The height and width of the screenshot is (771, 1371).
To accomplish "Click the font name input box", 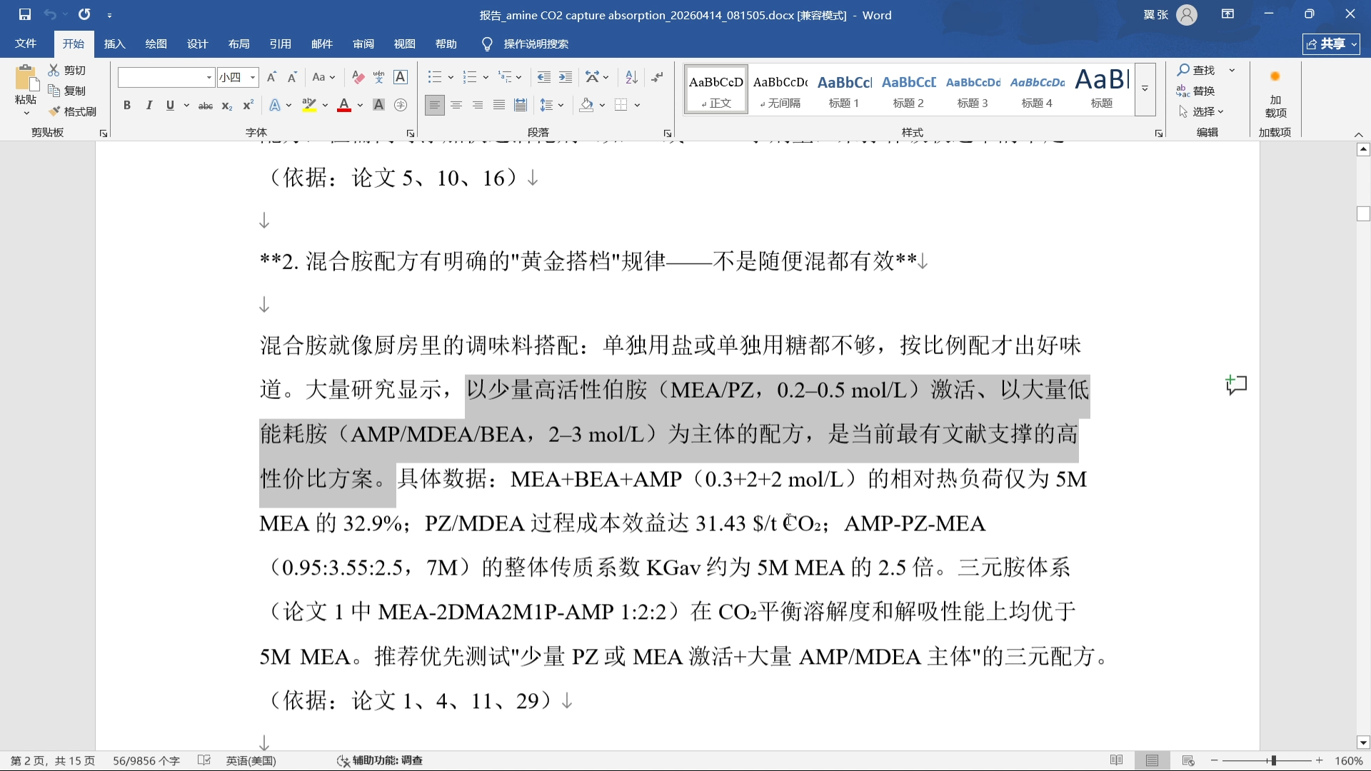I will click(x=161, y=77).
